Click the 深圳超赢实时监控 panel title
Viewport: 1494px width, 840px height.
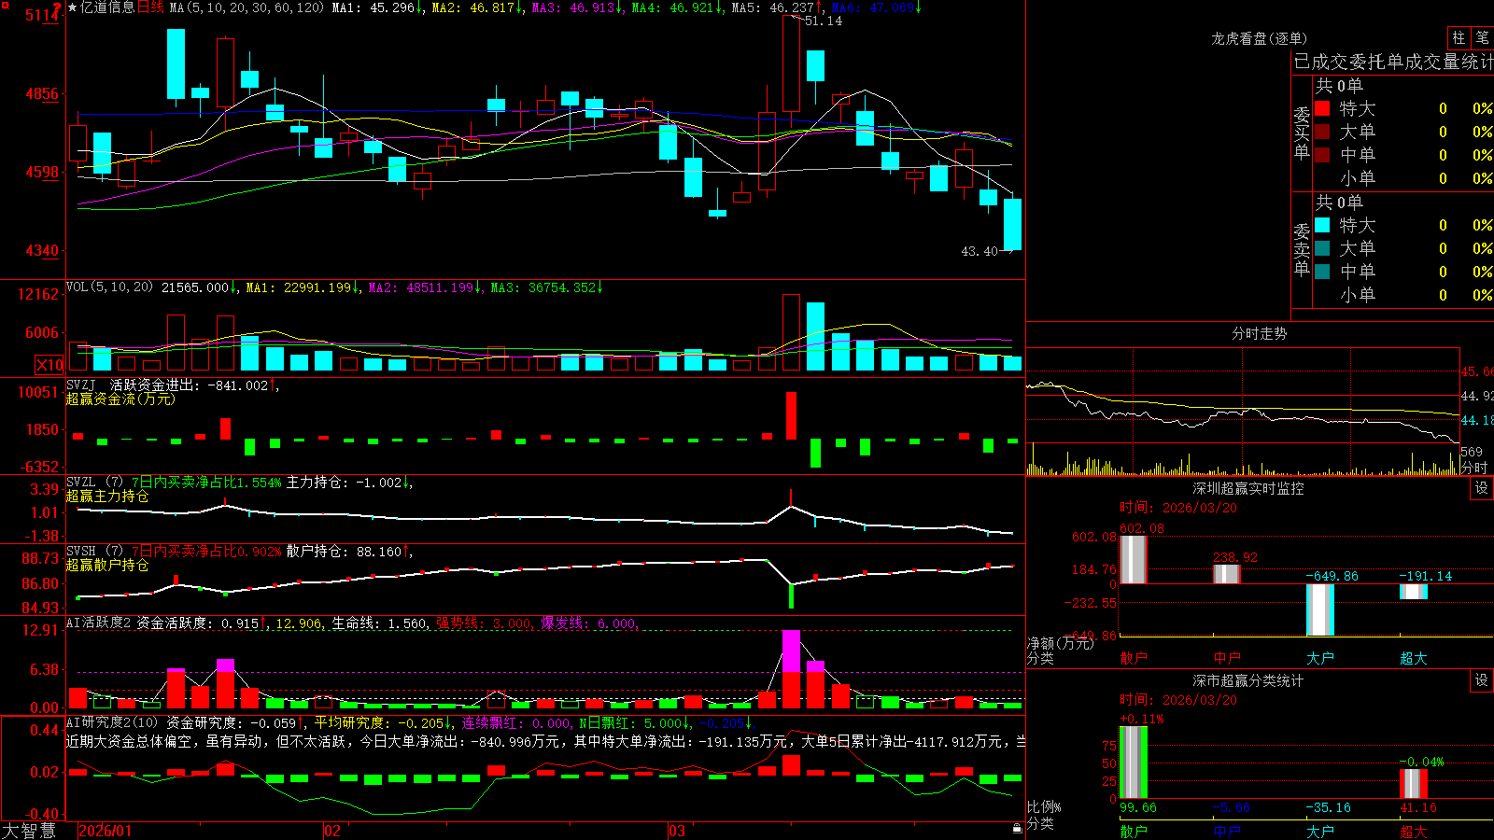(1248, 488)
